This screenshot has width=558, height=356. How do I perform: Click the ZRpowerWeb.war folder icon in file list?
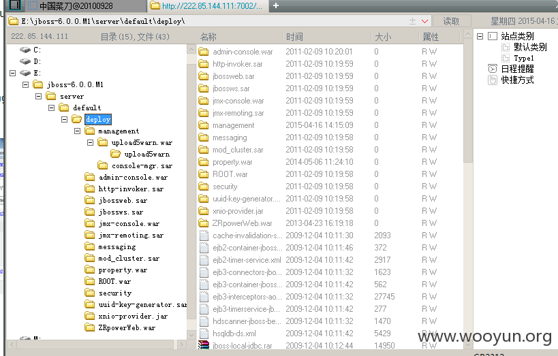tap(204, 223)
